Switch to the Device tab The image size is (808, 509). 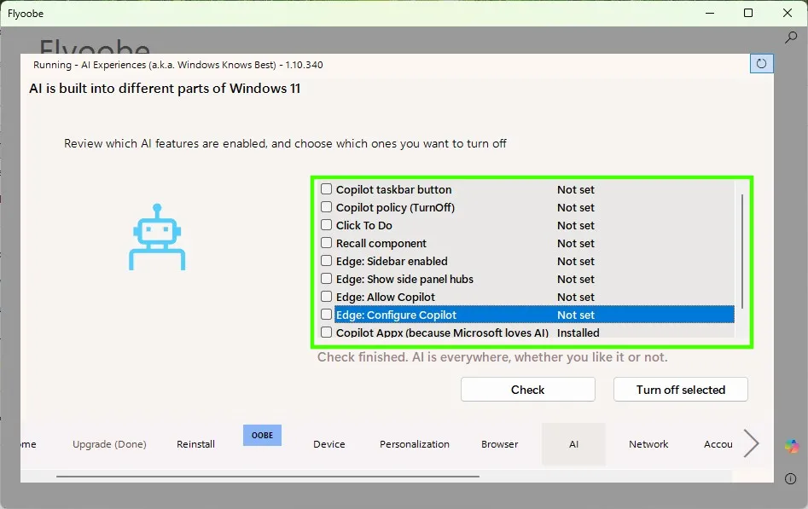point(329,443)
